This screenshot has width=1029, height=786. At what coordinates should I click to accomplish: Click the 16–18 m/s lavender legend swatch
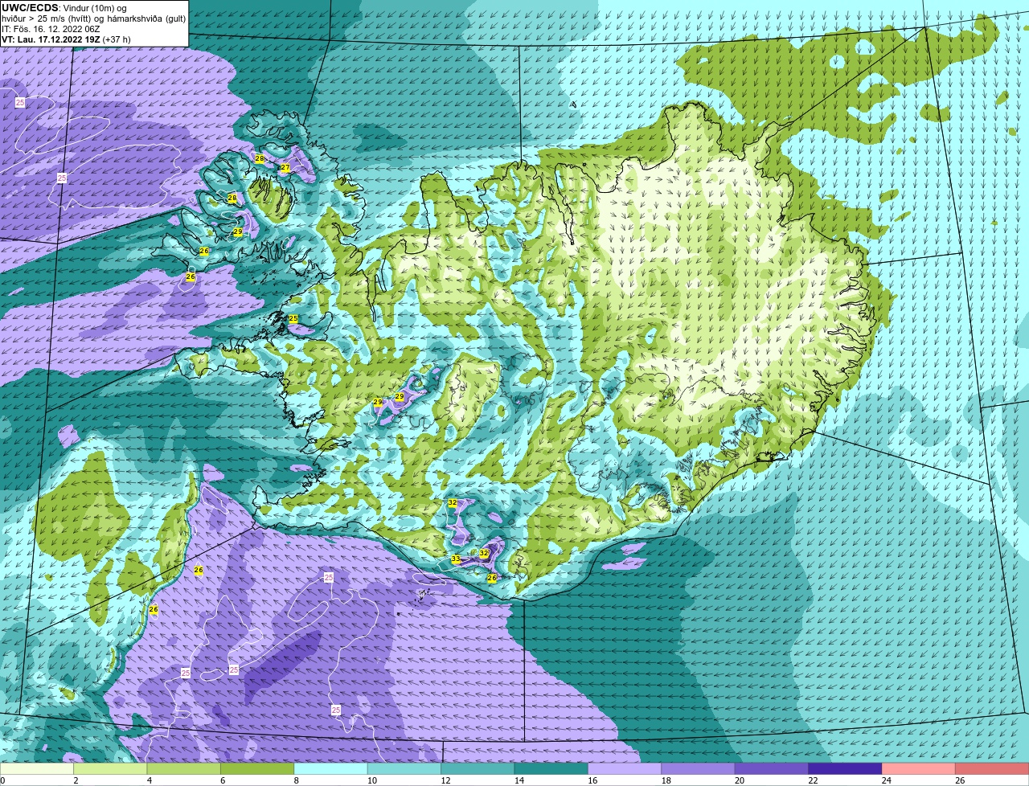[x=625, y=769]
